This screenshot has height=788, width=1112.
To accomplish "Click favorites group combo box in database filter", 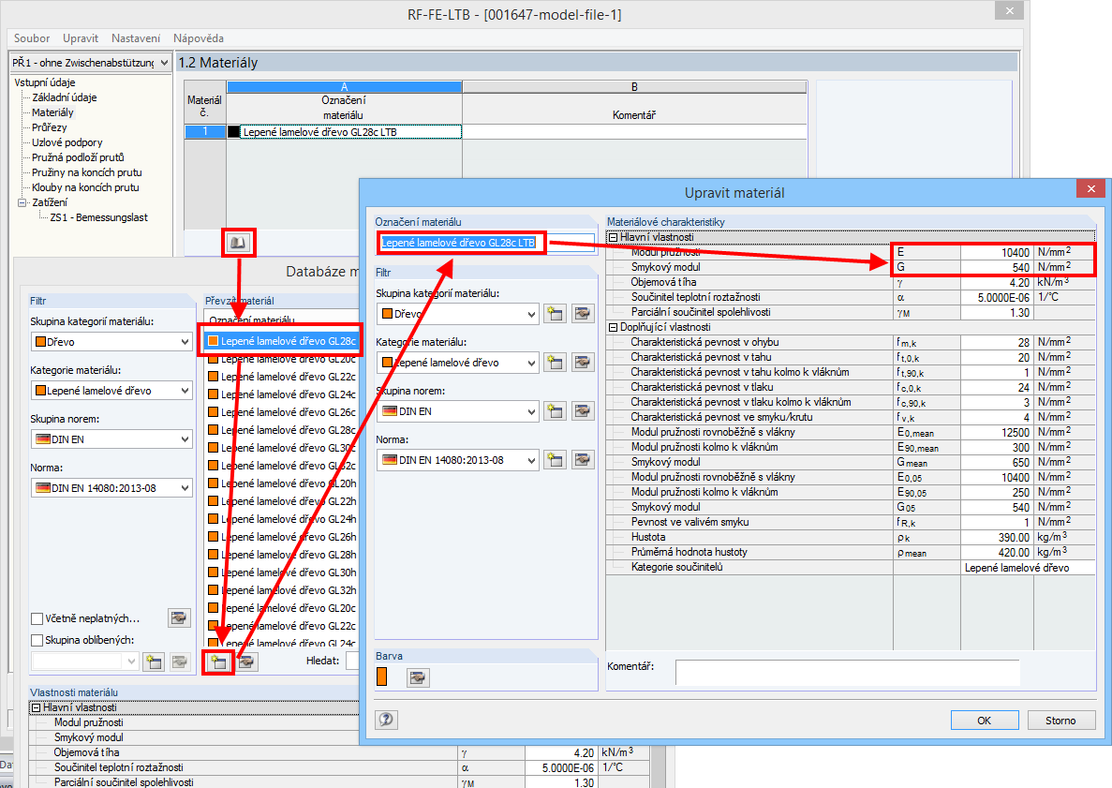I will [85, 662].
